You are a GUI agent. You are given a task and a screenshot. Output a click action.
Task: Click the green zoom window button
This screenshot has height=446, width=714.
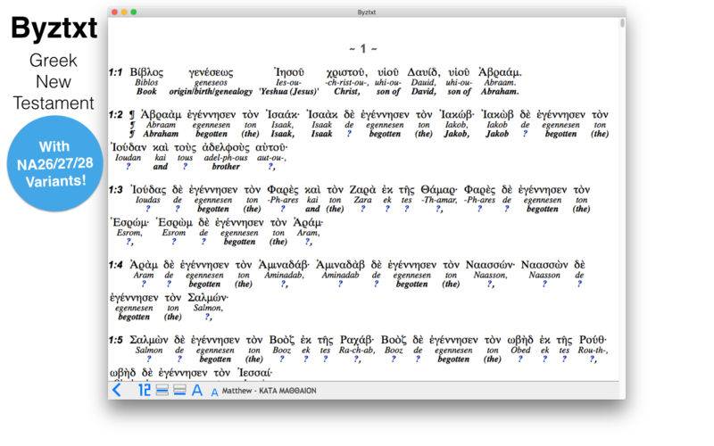point(133,12)
